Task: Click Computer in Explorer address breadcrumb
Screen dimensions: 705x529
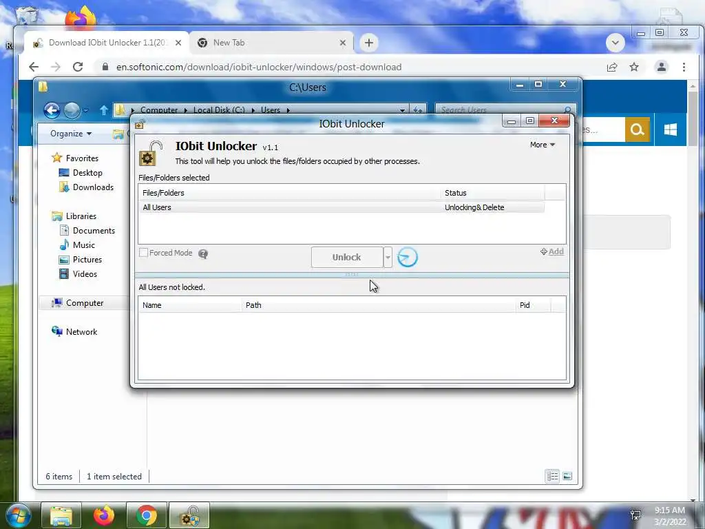Action: (x=159, y=110)
